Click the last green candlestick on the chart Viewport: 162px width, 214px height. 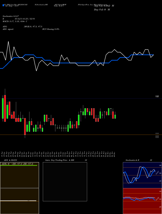[115, 117]
